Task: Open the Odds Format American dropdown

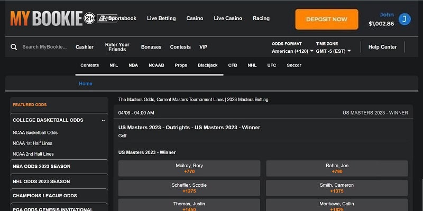Action: click(292, 51)
